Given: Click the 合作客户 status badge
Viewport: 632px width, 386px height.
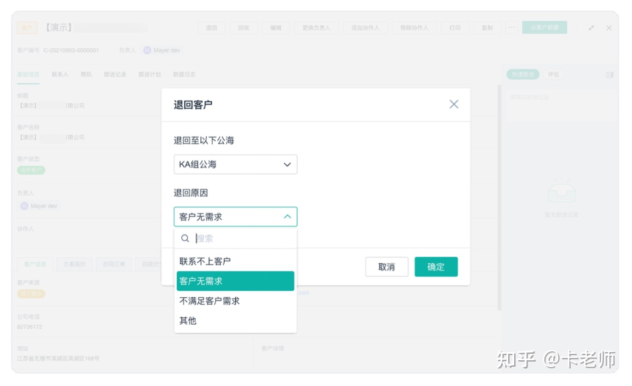Looking at the screenshot, I should click(x=31, y=170).
